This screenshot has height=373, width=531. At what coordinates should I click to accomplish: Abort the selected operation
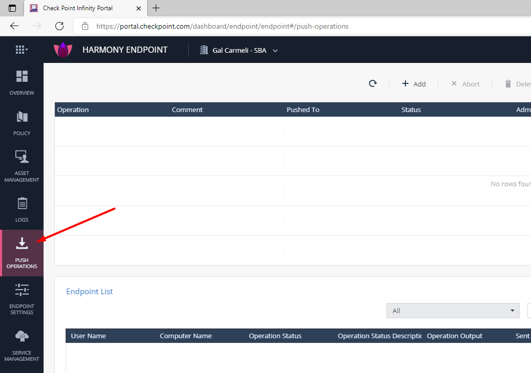click(465, 84)
